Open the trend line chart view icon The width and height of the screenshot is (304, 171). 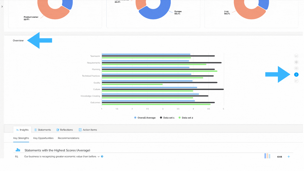pos(296,81)
